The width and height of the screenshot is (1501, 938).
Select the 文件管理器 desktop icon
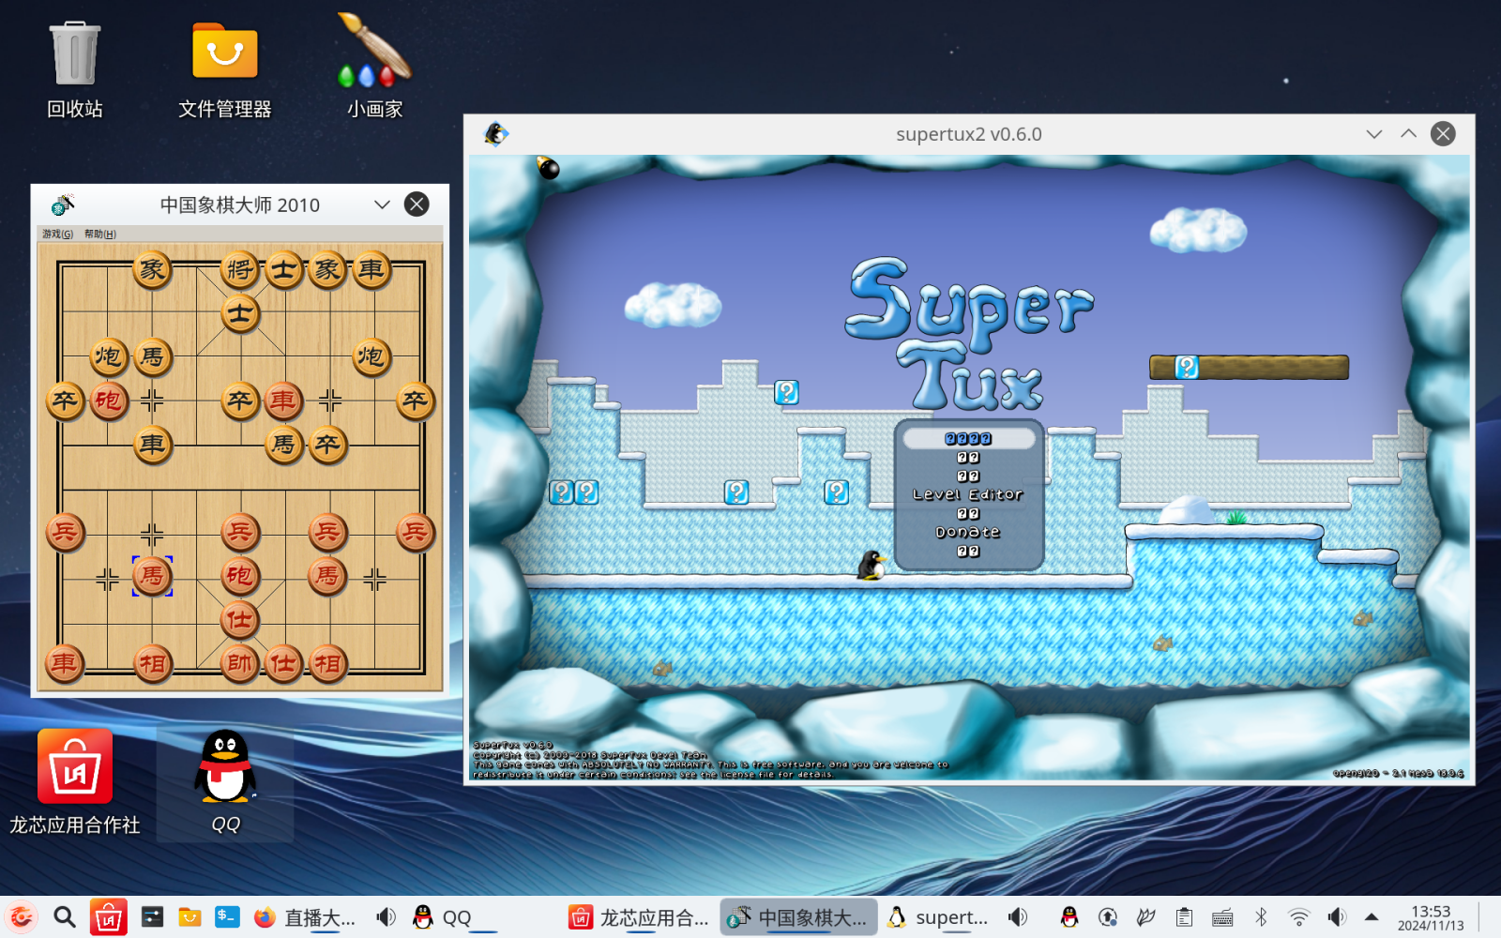click(x=225, y=69)
